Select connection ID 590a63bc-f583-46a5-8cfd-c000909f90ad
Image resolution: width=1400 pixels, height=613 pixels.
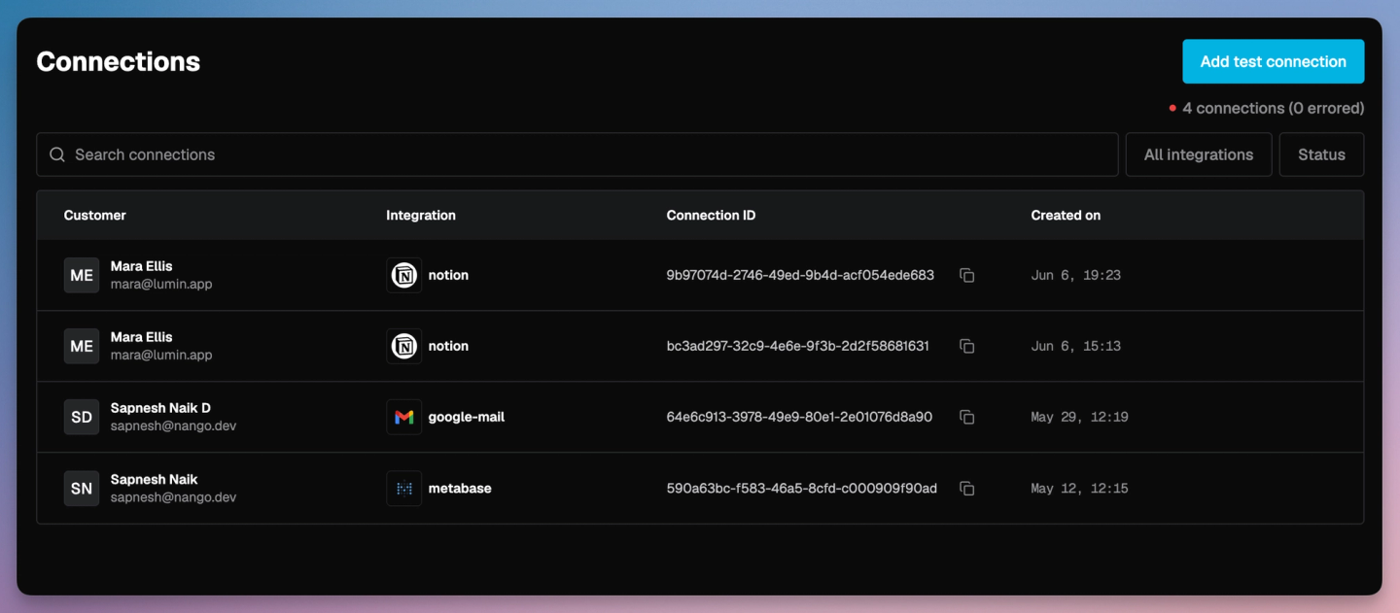point(801,488)
